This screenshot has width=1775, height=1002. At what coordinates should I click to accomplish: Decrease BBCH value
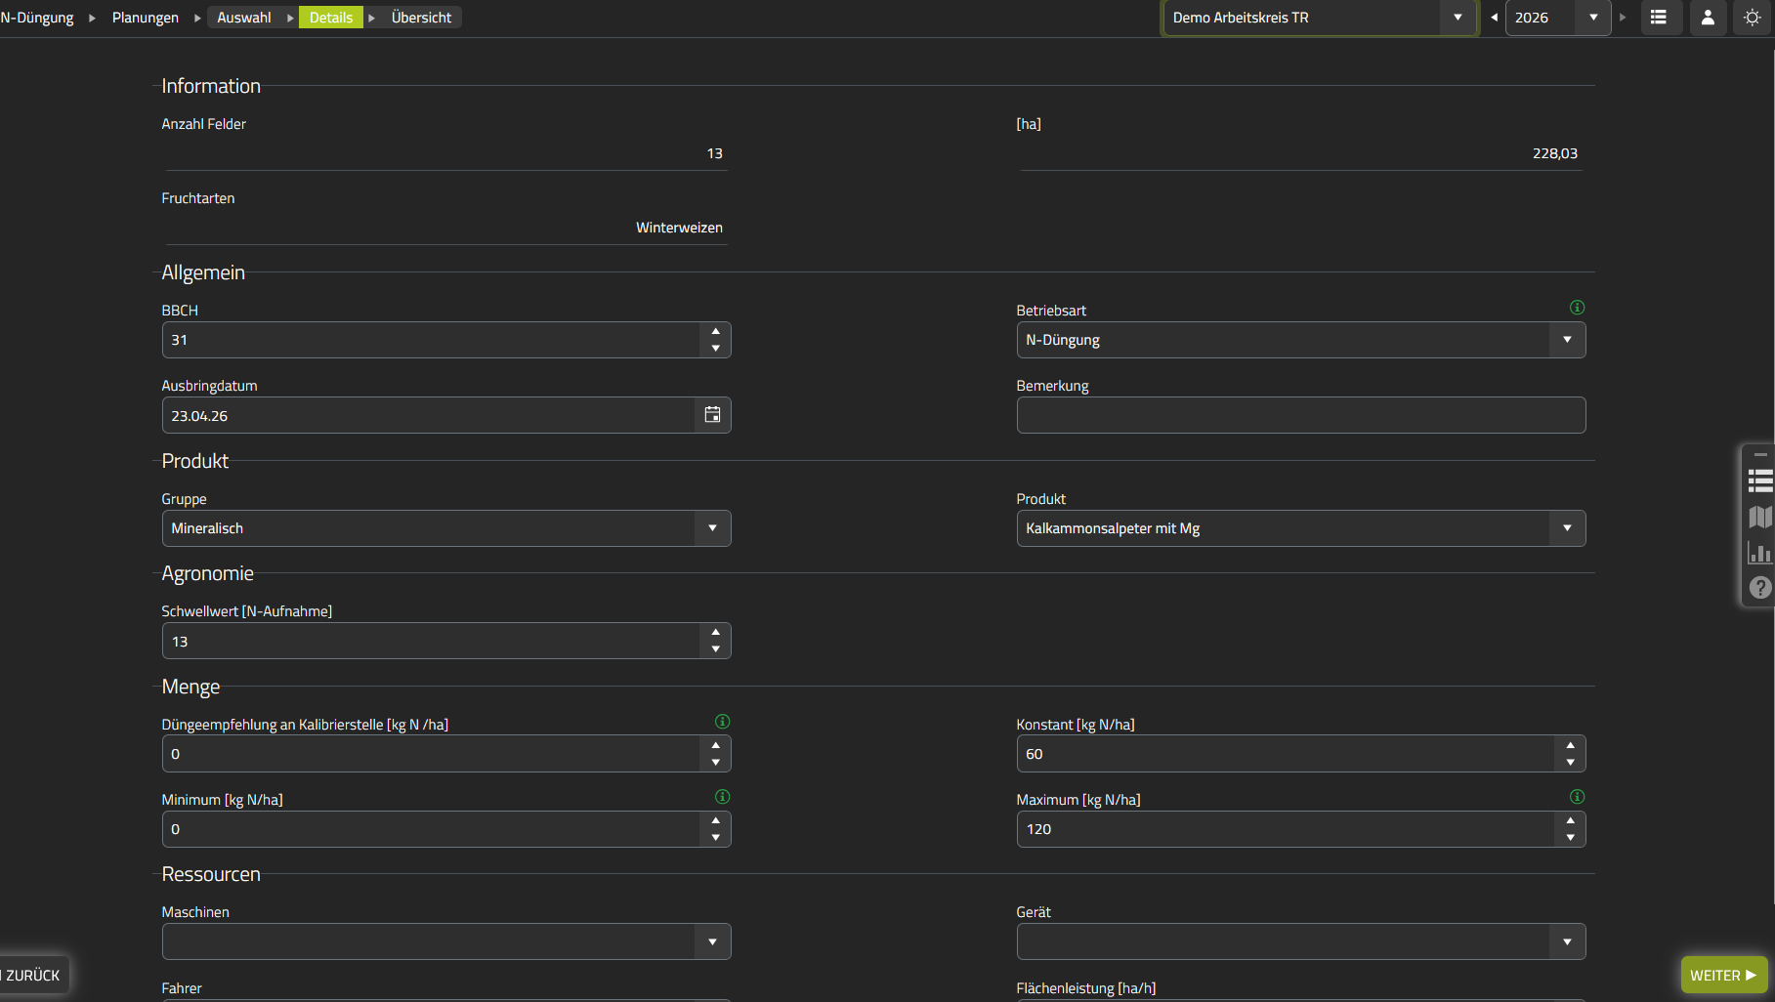(x=716, y=349)
